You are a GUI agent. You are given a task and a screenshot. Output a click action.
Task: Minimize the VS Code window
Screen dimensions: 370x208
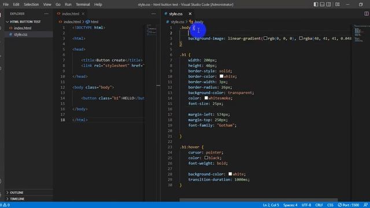(x=348, y=5)
